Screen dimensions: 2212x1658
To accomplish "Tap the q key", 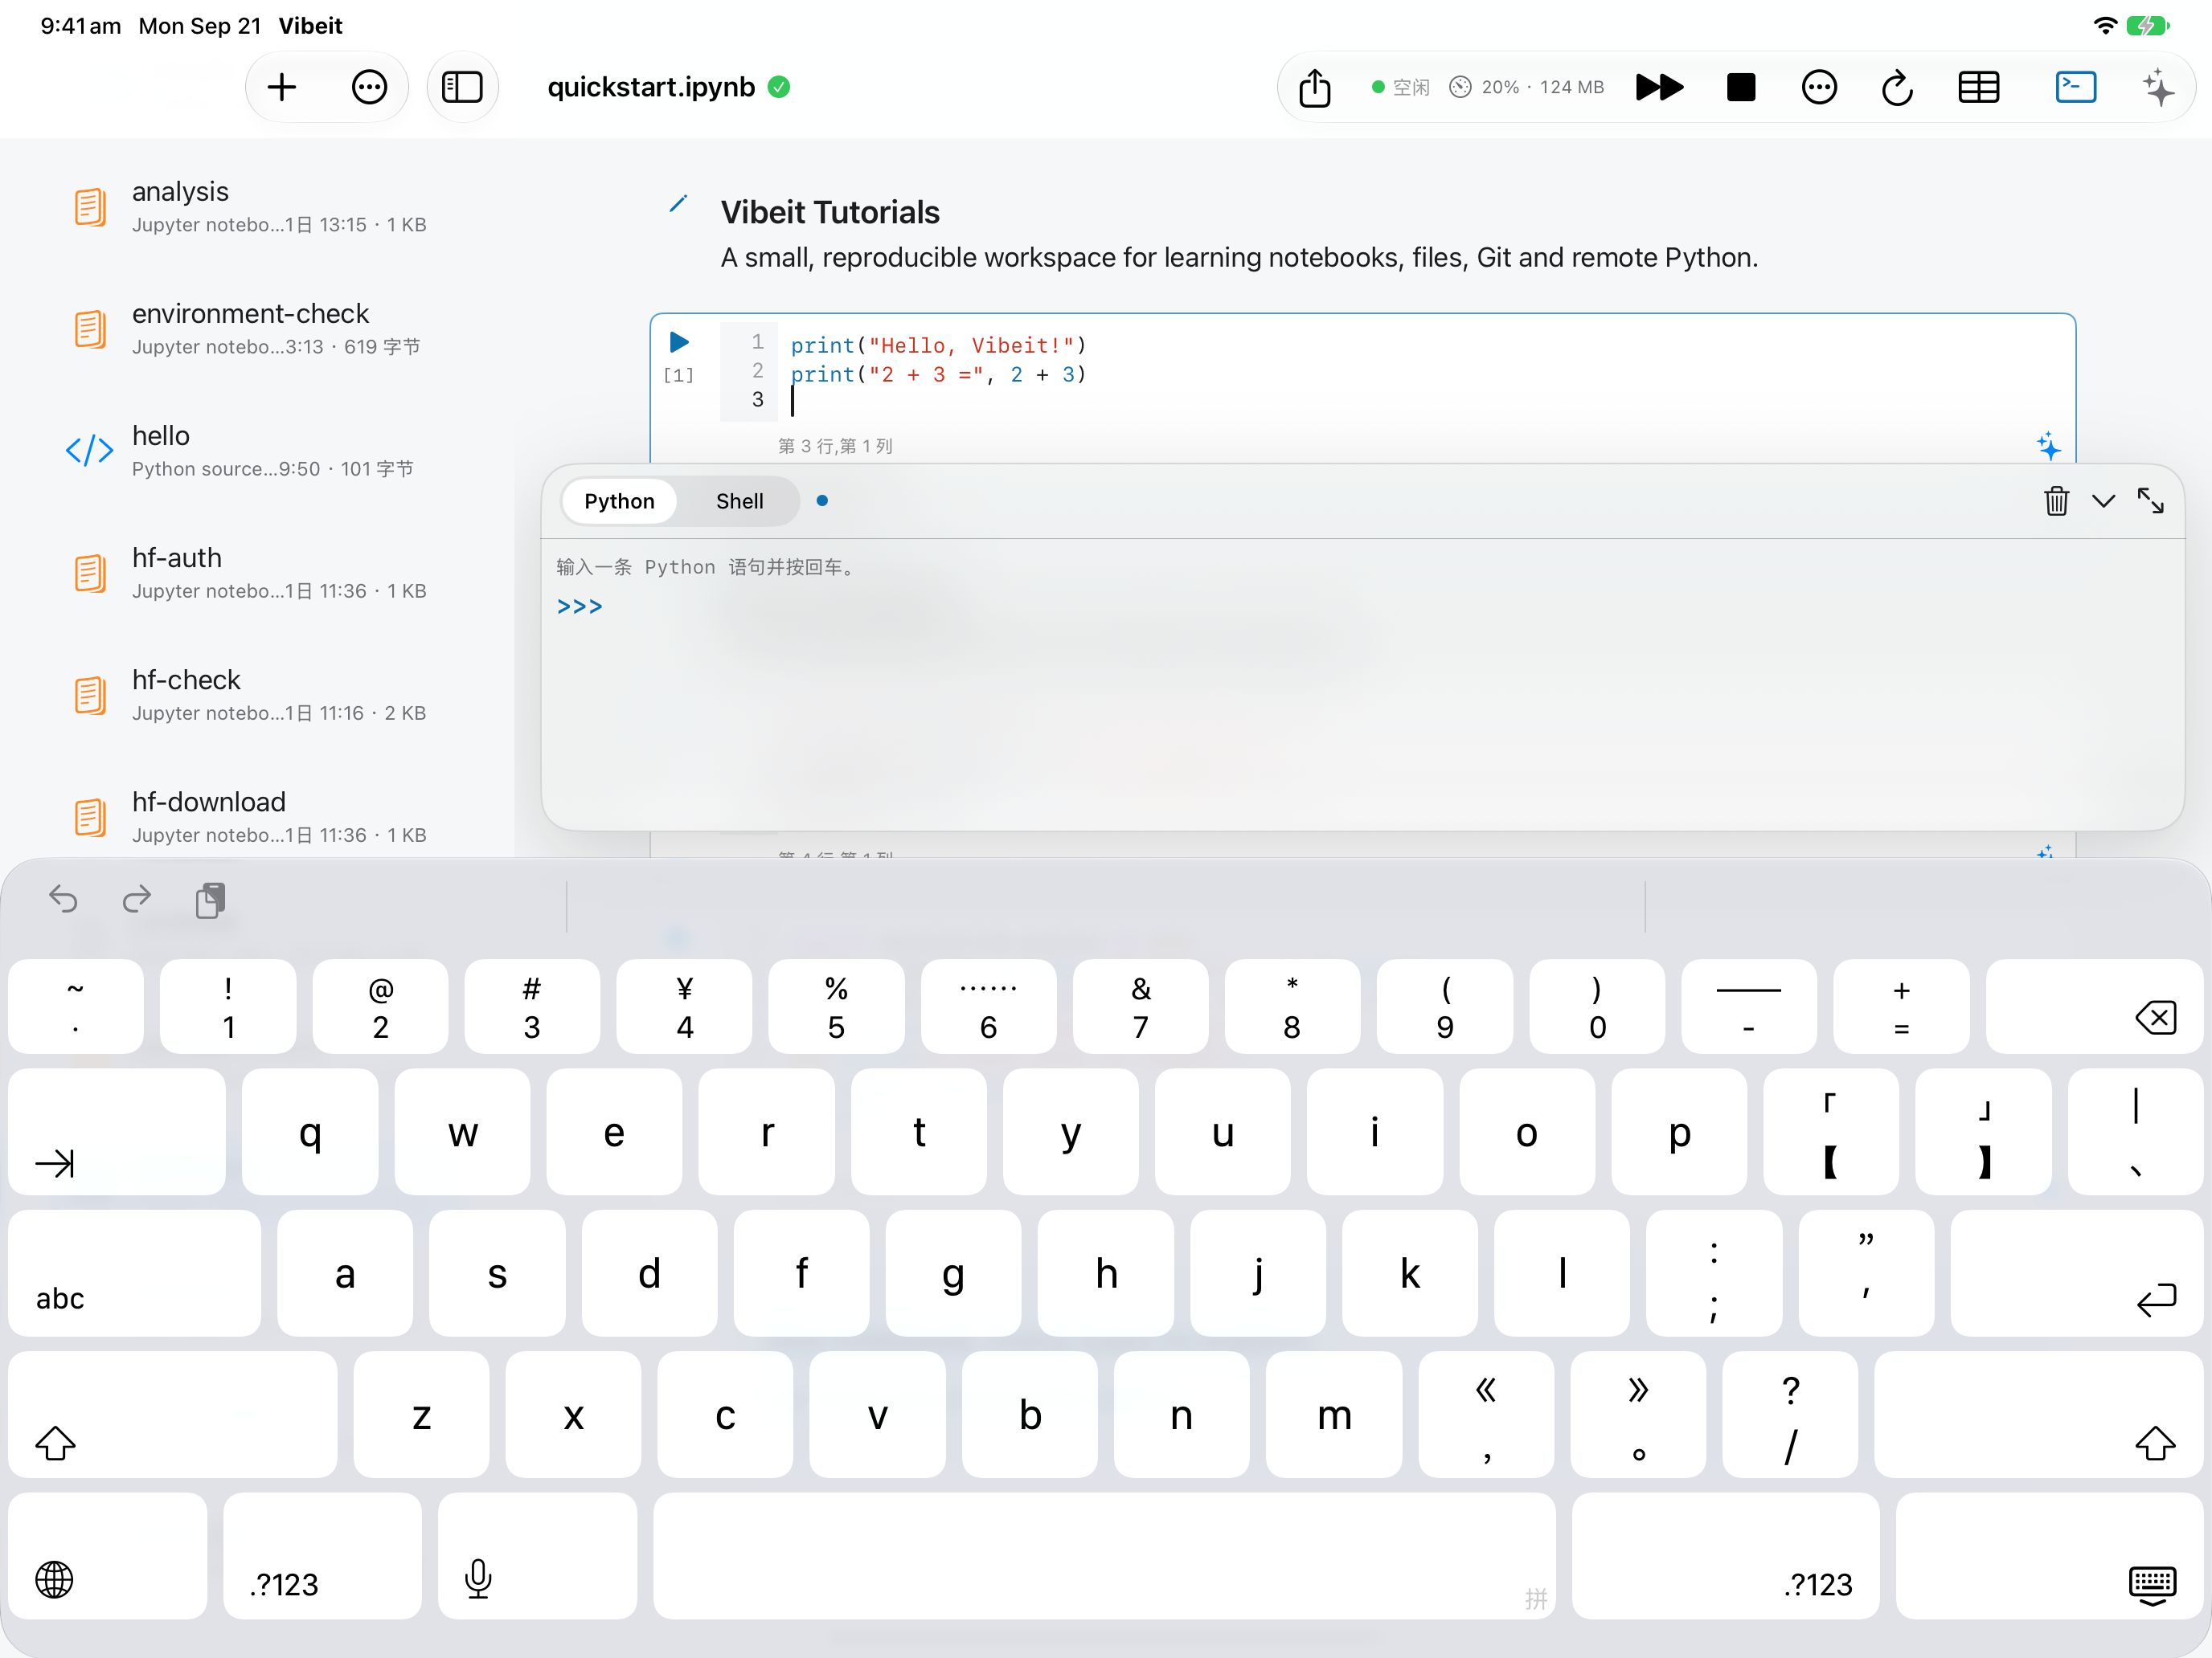I will click(310, 1131).
